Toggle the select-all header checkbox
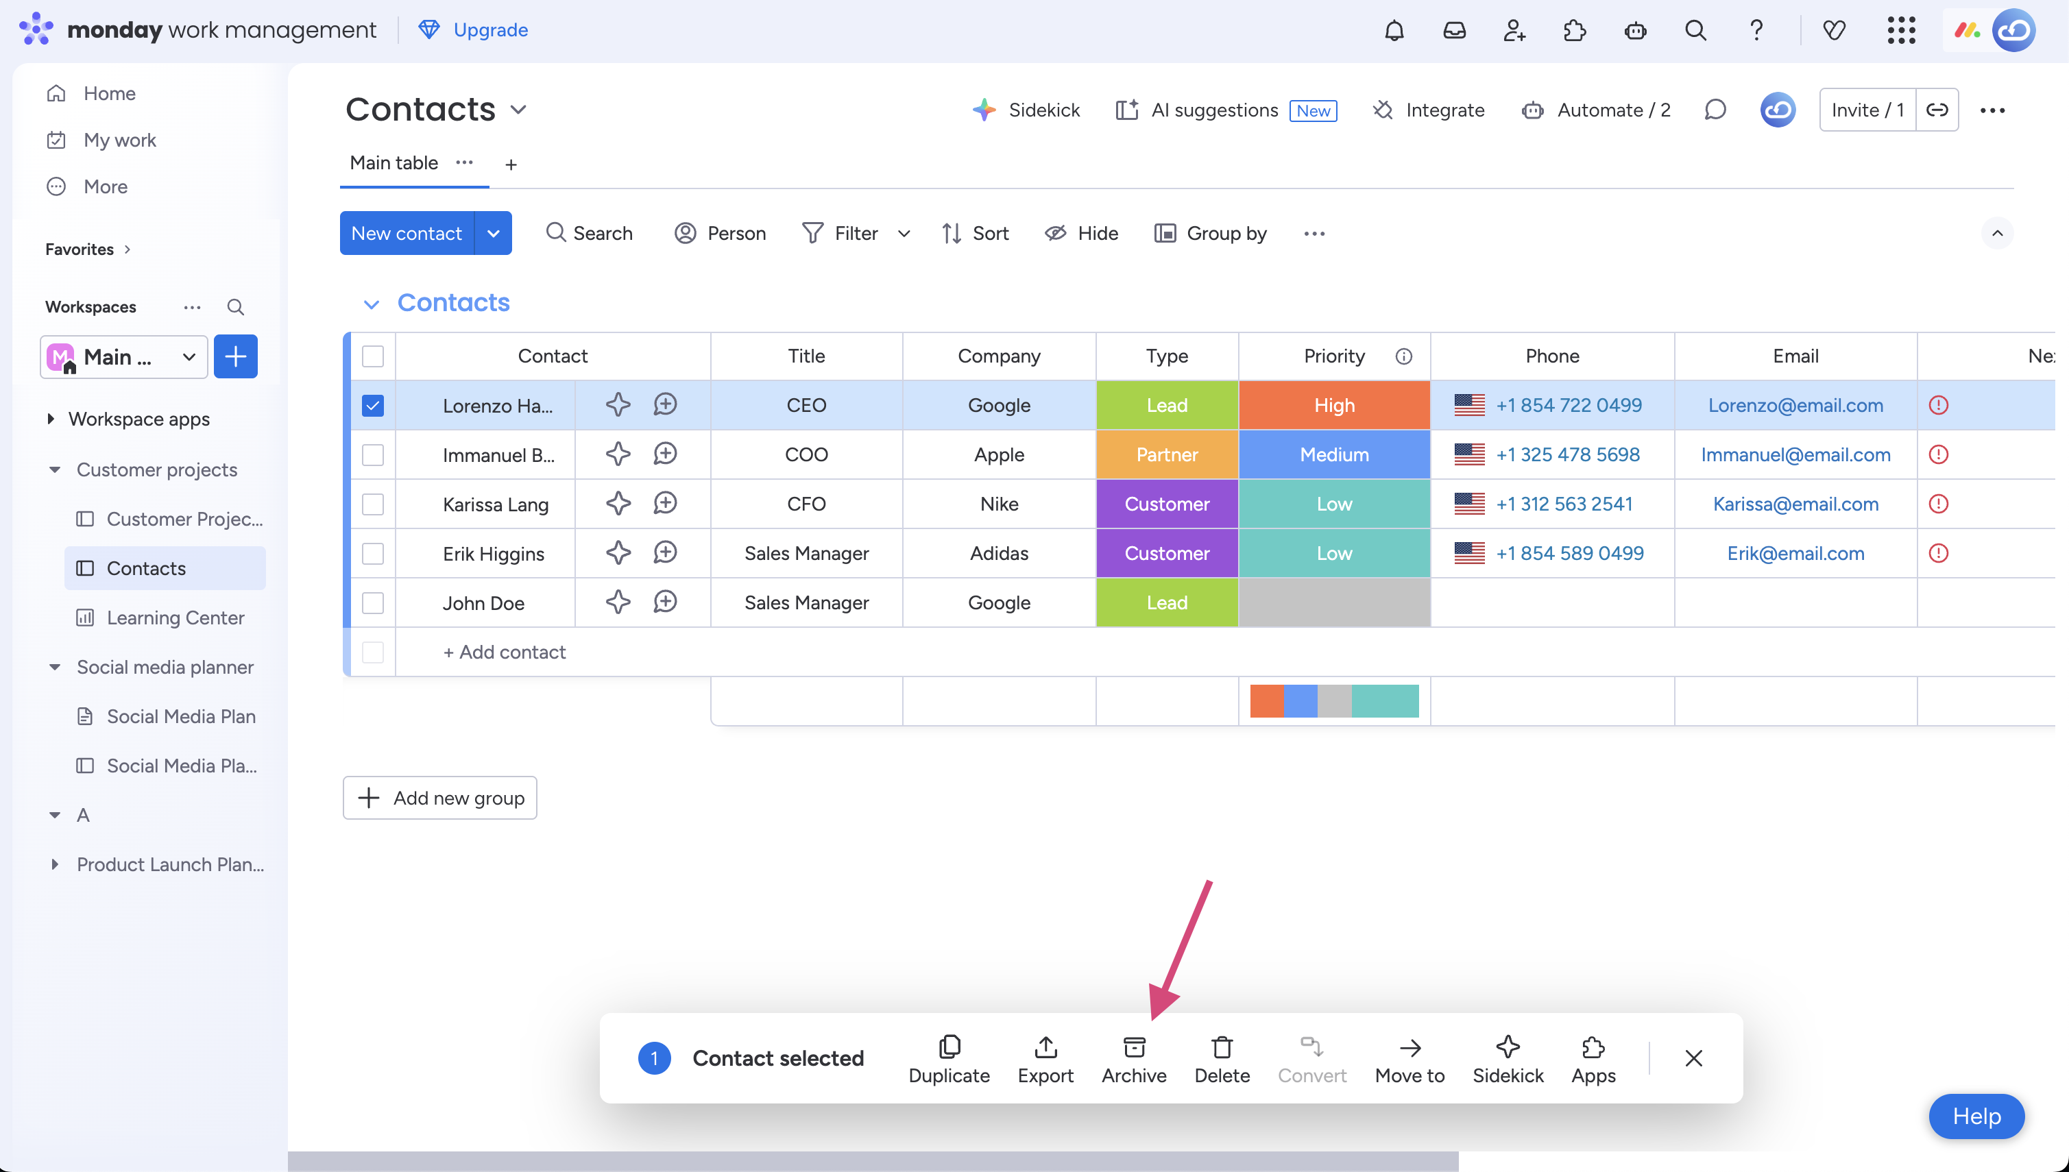 pyautogui.click(x=373, y=356)
